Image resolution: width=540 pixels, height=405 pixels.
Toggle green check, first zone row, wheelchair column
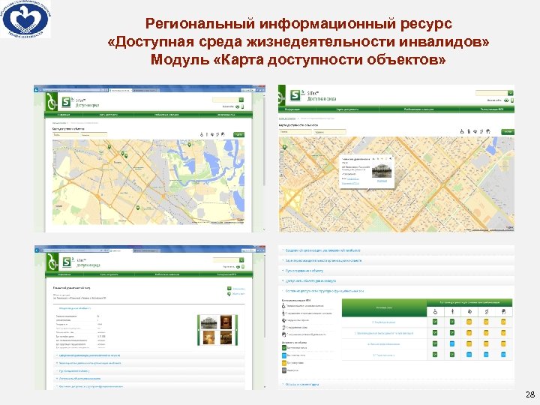point(435,322)
